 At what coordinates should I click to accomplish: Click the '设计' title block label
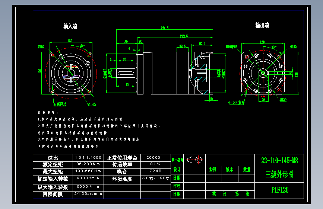click(x=177, y=170)
